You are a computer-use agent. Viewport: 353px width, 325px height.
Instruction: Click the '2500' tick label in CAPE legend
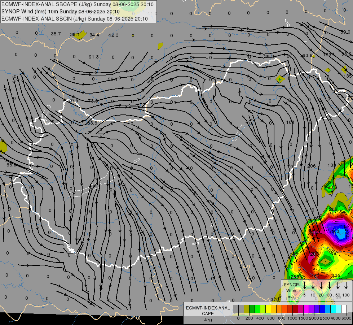[x=325, y=318]
